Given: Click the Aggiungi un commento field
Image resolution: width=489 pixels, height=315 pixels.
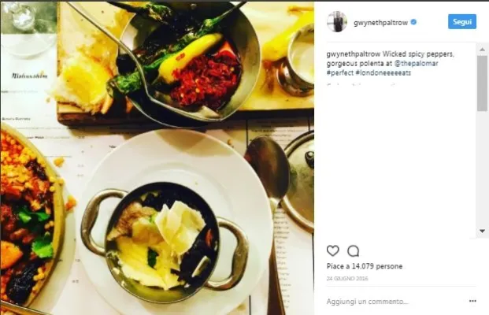Looking at the screenshot, I should 395,302.
